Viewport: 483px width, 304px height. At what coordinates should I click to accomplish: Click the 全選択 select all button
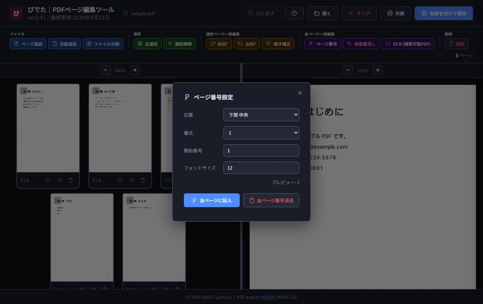[x=147, y=44]
